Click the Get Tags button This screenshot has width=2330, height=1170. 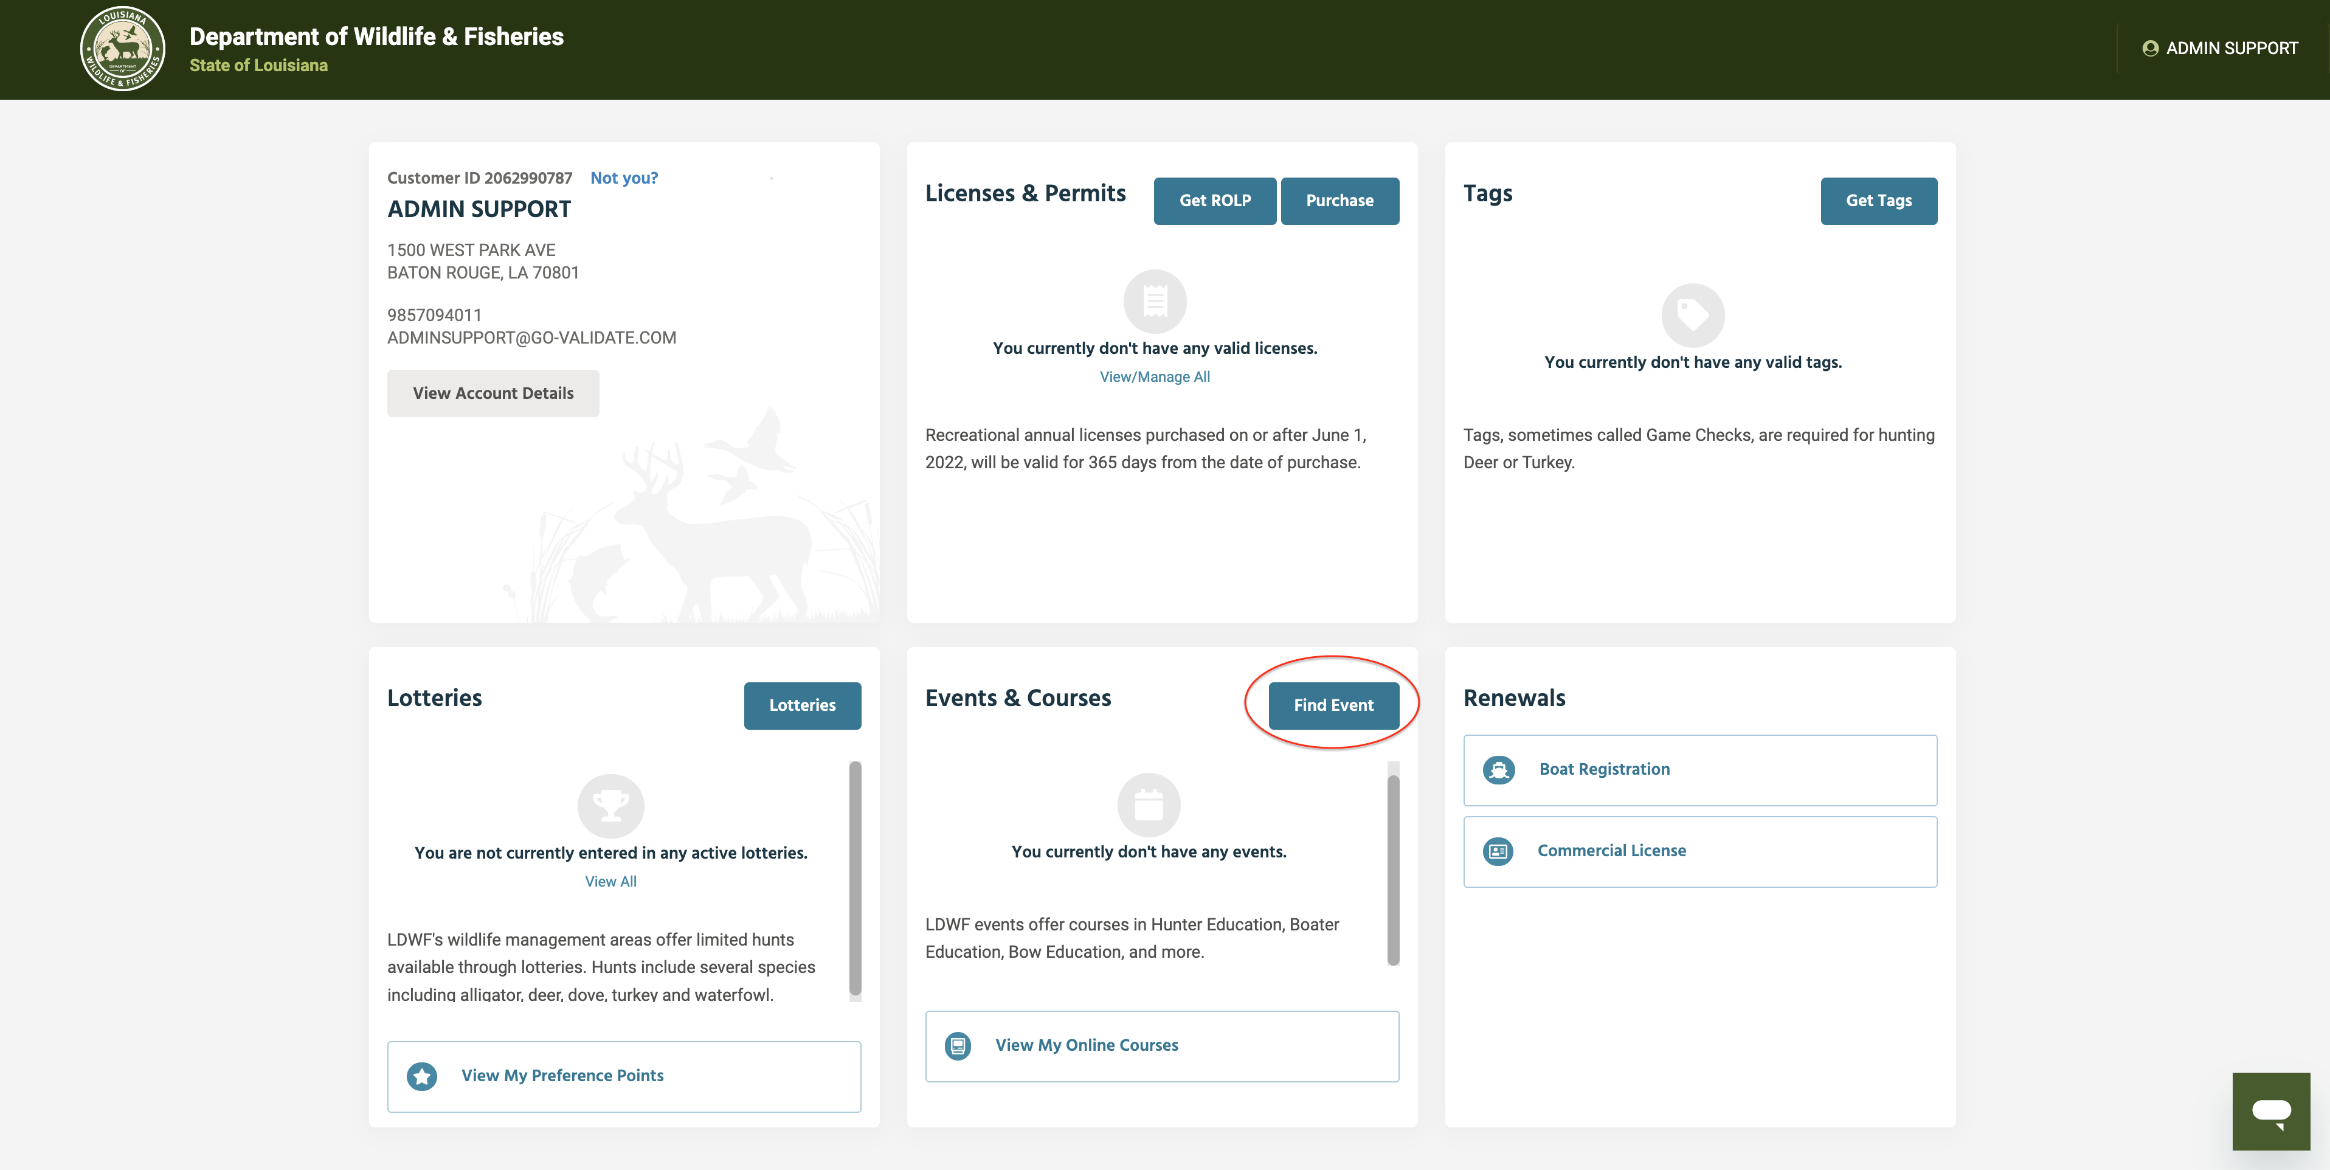(x=1879, y=201)
